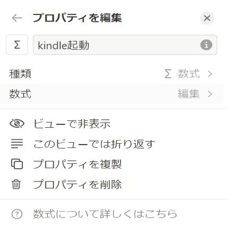Click the chevron next to 編集
227x227 pixels.
pyautogui.click(x=210, y=94)
